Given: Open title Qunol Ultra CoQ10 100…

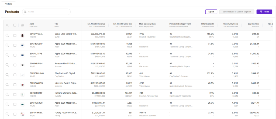Looking at the screenshot, I should 66,34.
